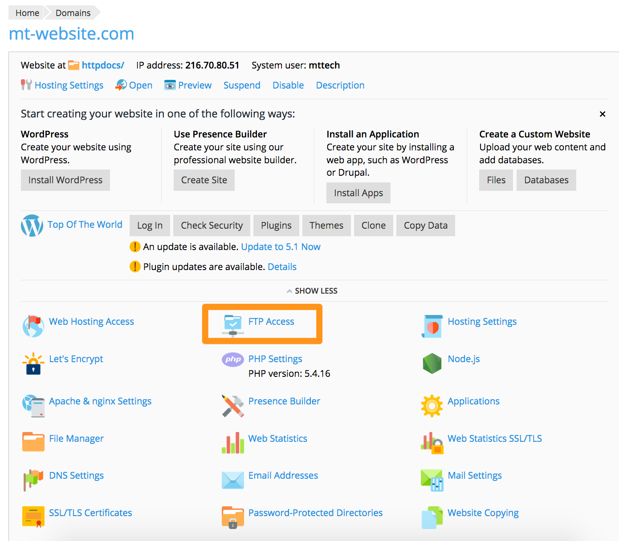The width and height of the screenshot is (619, 541).
Task: Open the Web Statistics chart icon
Action: click(233, 443)
